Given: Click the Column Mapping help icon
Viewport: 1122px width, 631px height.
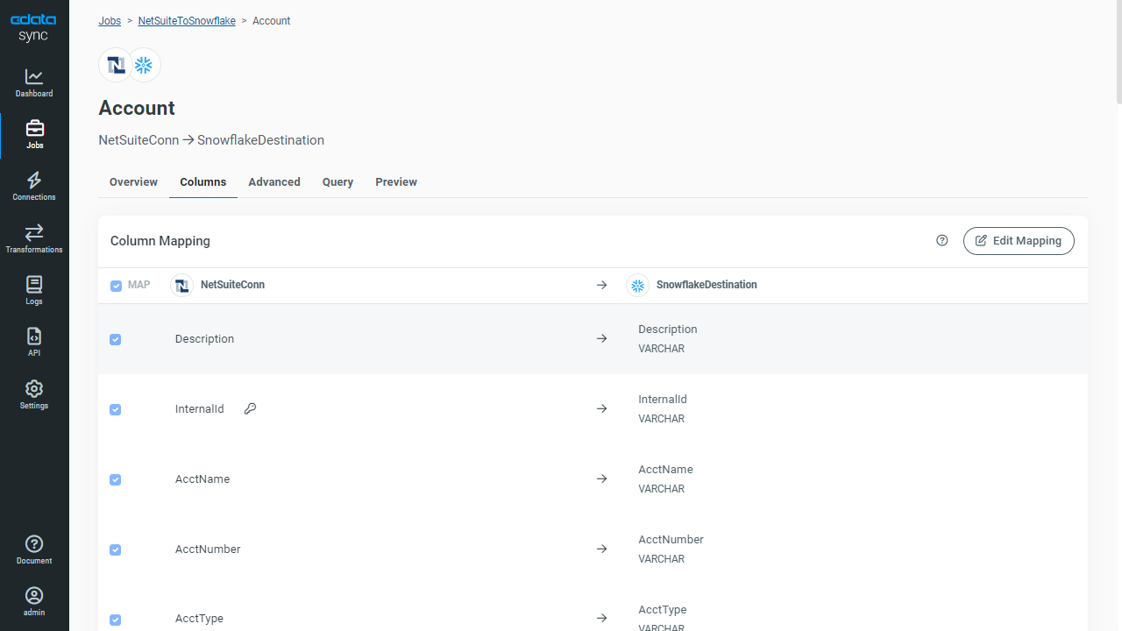Looking at the screenshot, I should click(942, 241).
